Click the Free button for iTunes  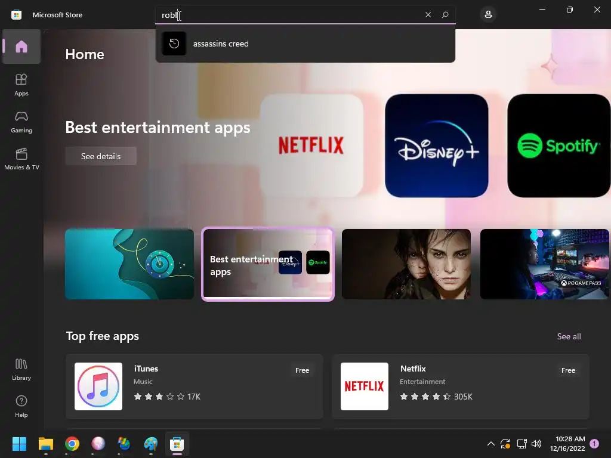pos(302,370)
